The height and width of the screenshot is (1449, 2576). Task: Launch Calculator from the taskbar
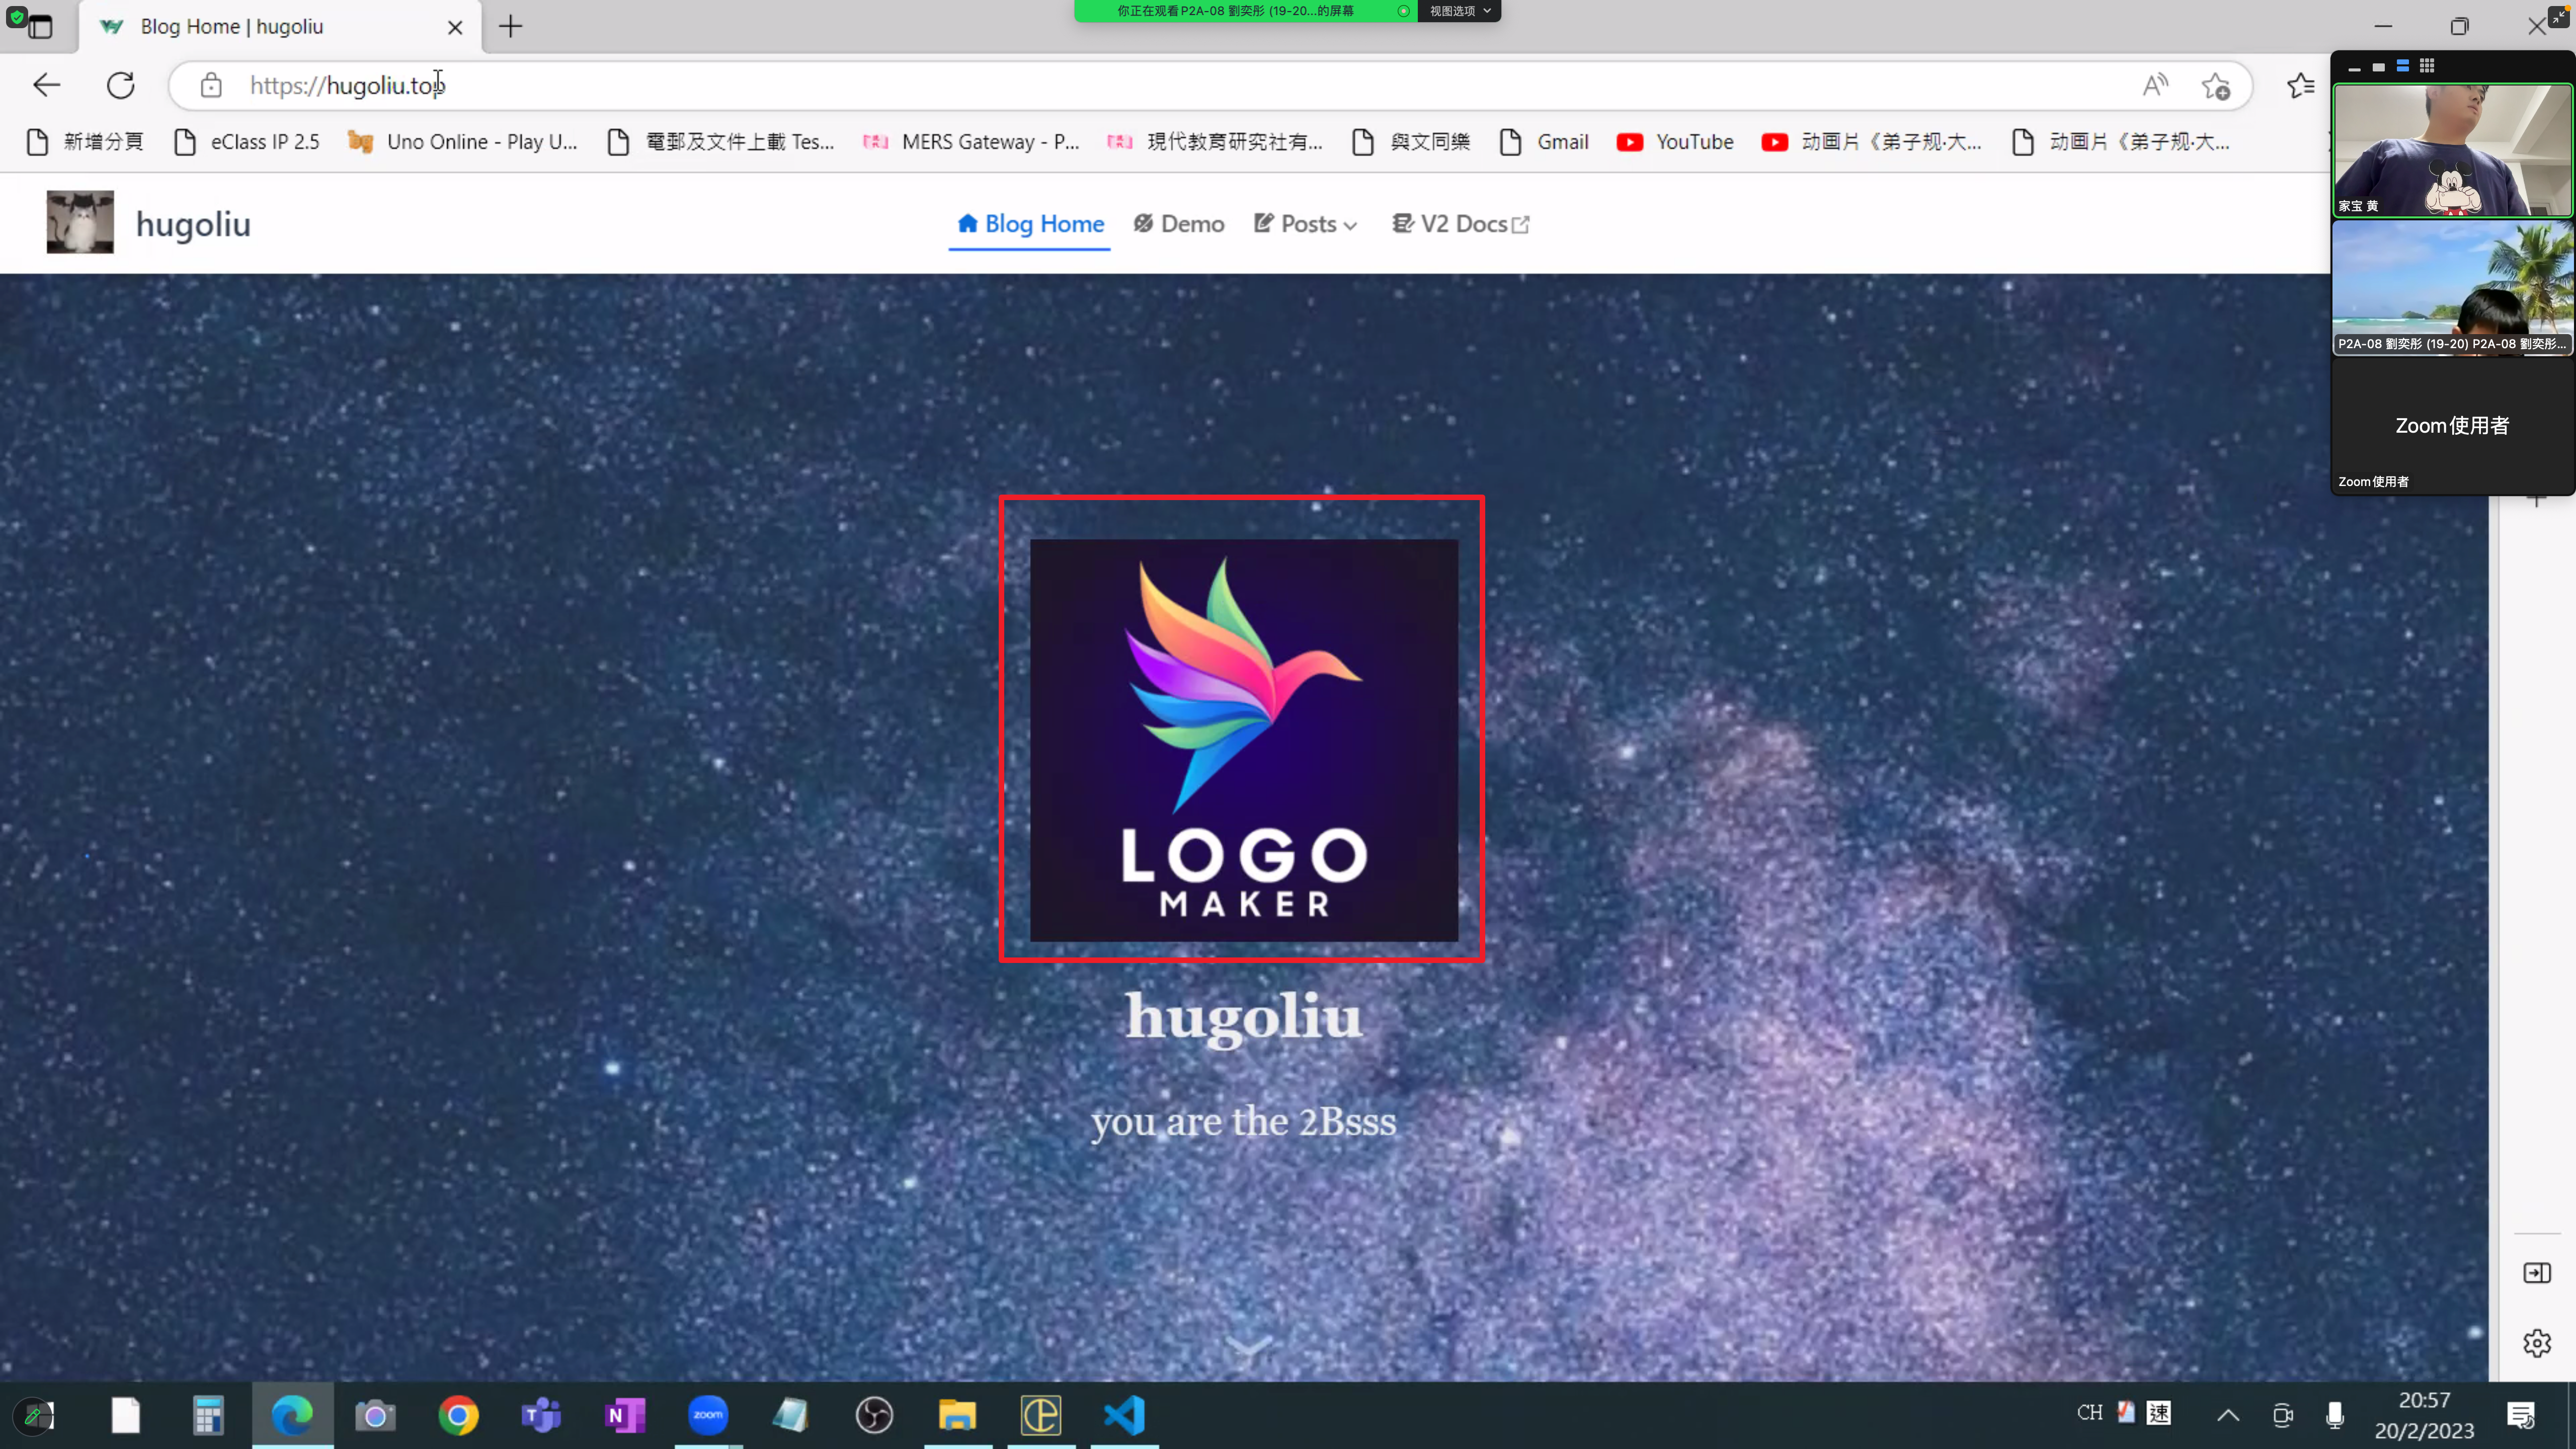(x=208, y=1415)
